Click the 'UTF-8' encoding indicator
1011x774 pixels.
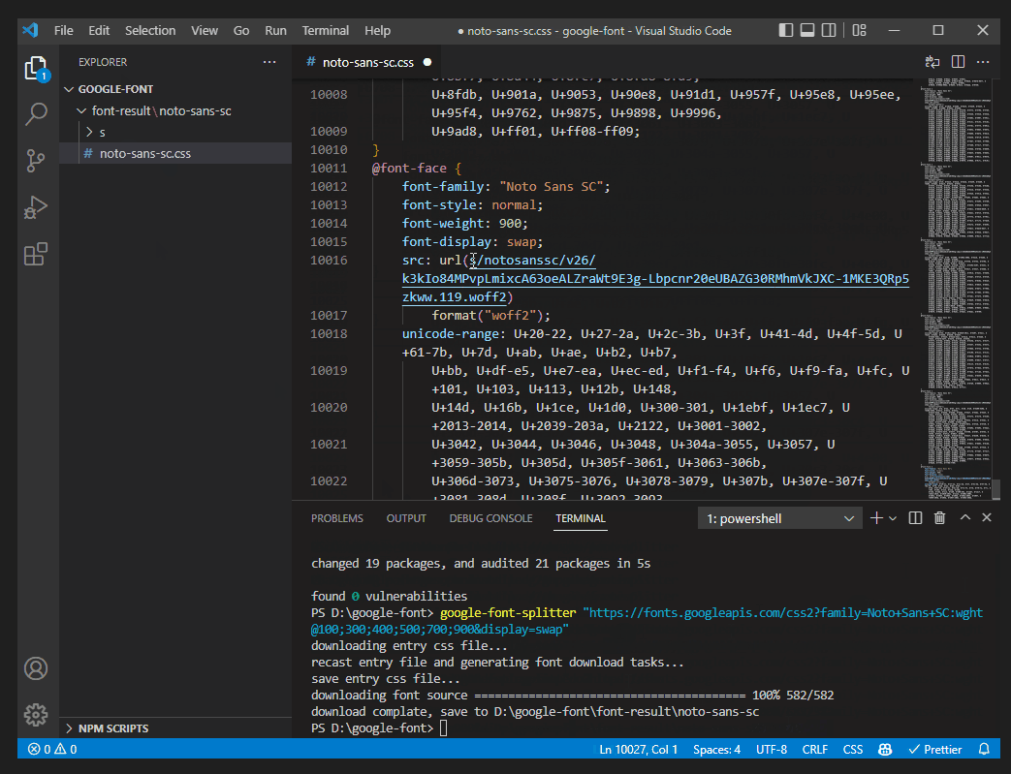pos(772,749)
